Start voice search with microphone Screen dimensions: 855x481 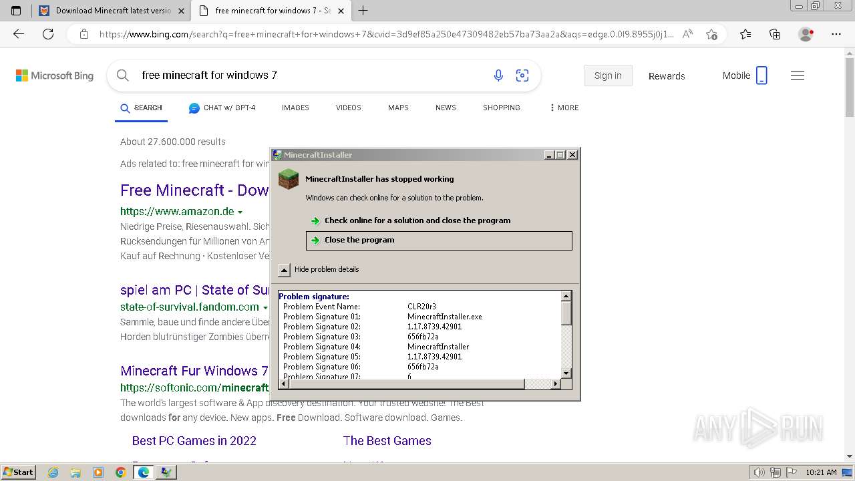(498, 75)
